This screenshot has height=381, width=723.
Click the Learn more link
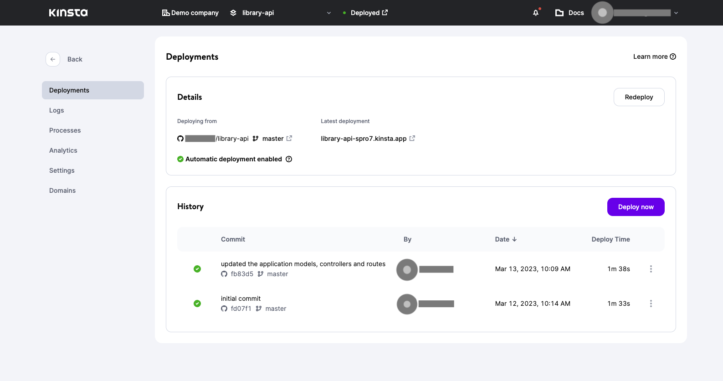(651, 57)
